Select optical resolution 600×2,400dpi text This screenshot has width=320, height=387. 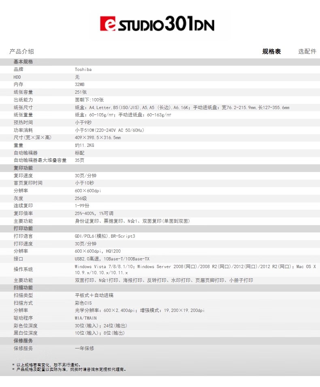(140, 310)
